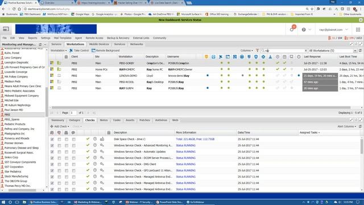Screen dimensions: 364x205
Task: Open the Reports menu
Action: [32, 38]
